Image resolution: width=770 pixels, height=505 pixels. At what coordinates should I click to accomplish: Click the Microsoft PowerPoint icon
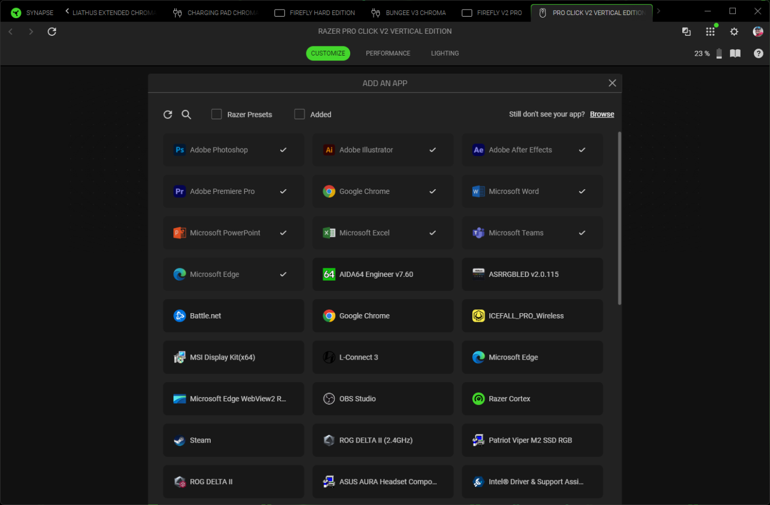[180, 233]
